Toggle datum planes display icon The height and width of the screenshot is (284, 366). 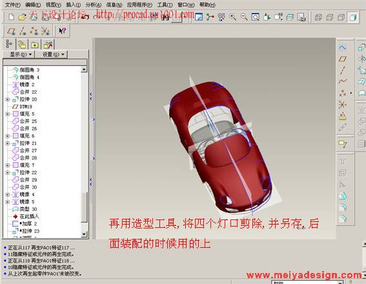tap(12, 31)
